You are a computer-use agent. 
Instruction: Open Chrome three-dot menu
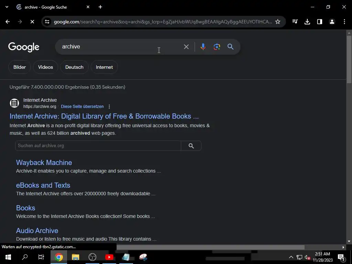(344, 22)
